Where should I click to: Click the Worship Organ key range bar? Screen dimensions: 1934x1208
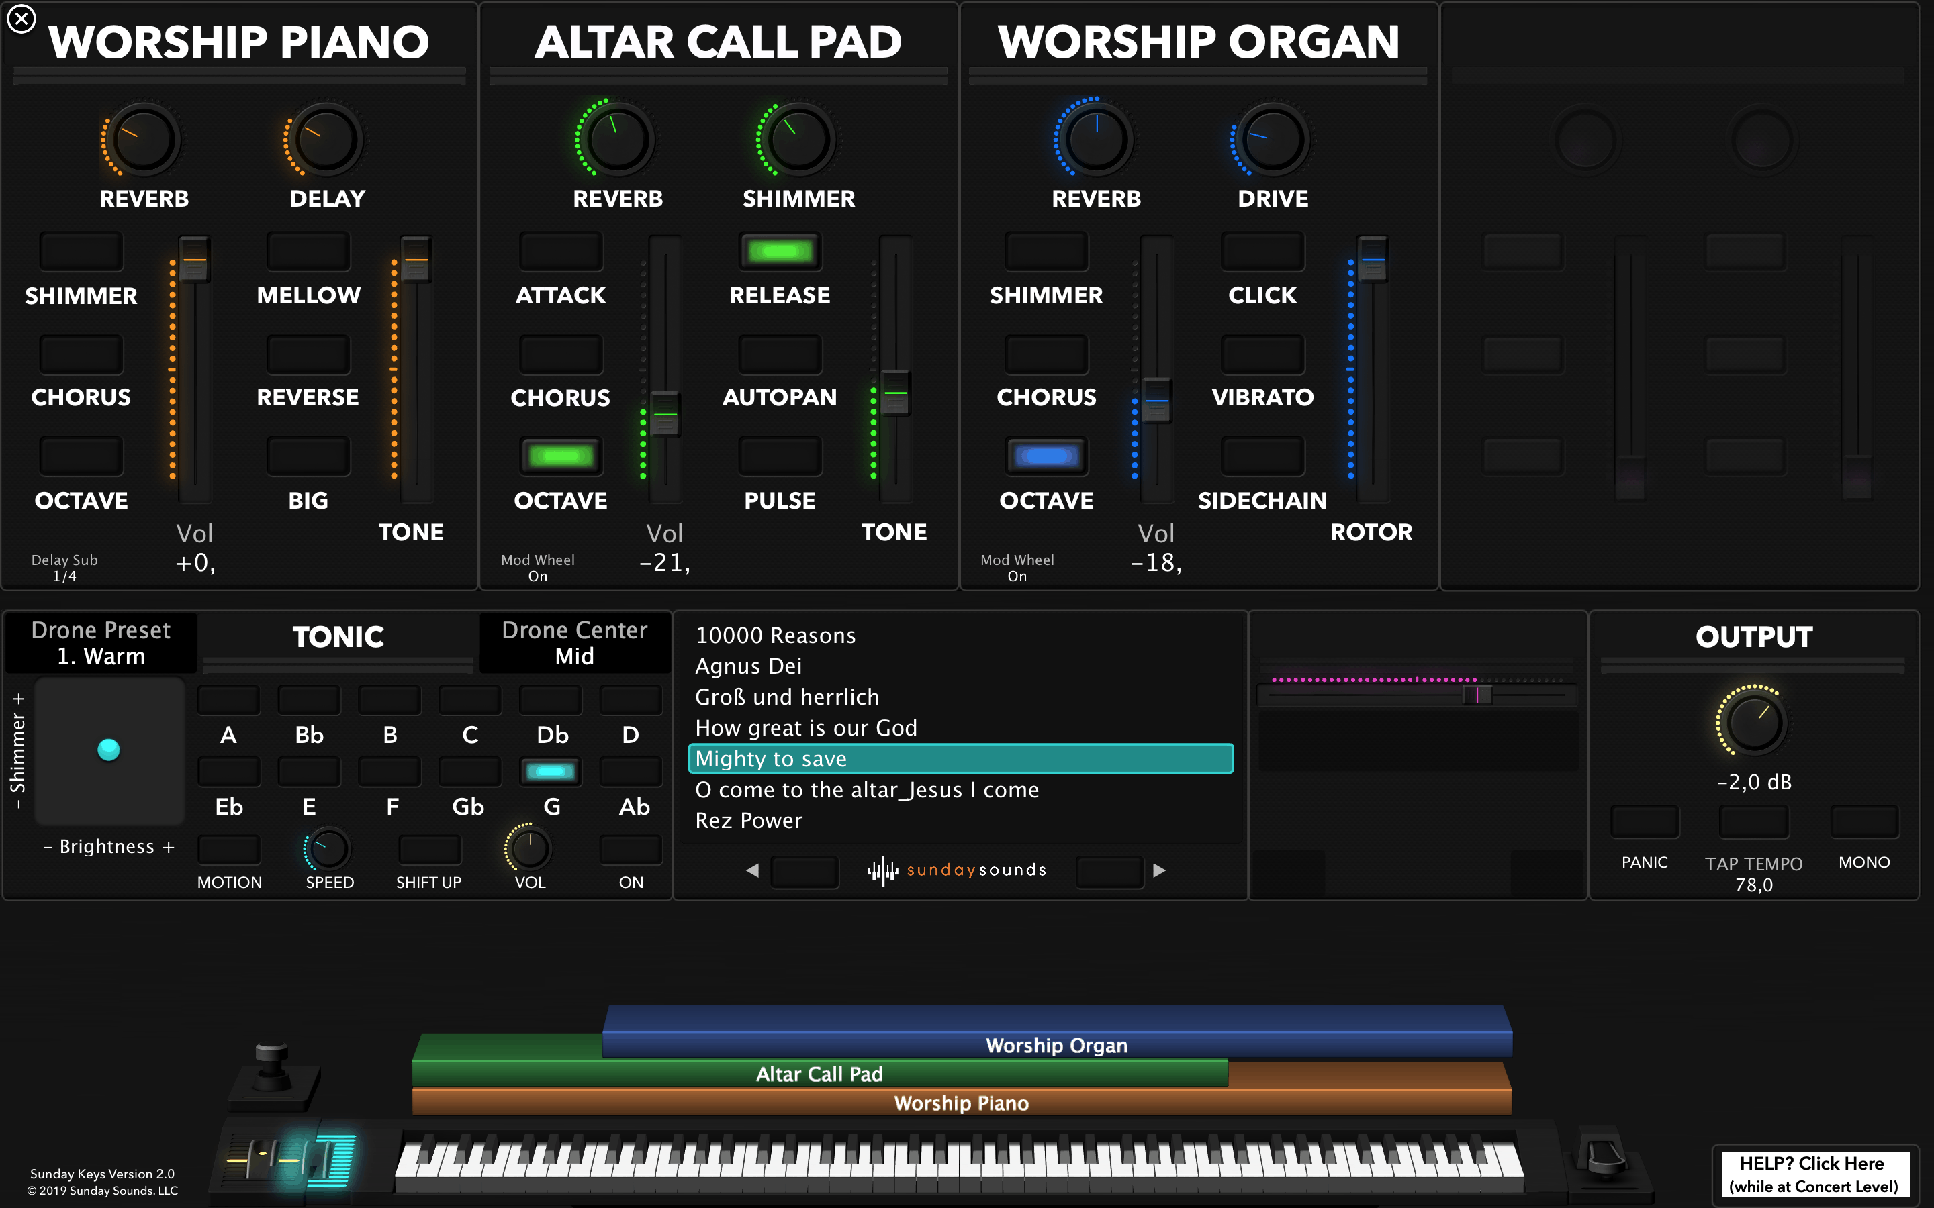coord(1056,1031)
